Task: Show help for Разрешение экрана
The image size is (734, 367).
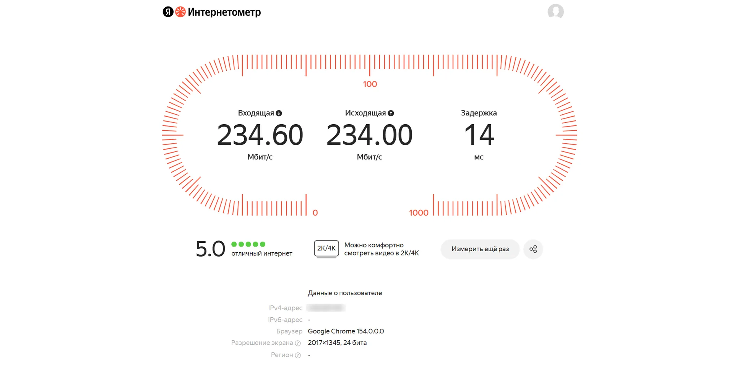Action: click(298, 343)
